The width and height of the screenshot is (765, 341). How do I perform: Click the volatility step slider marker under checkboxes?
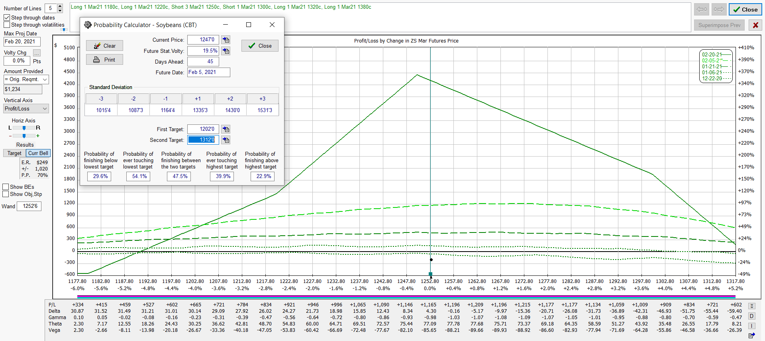64,30
